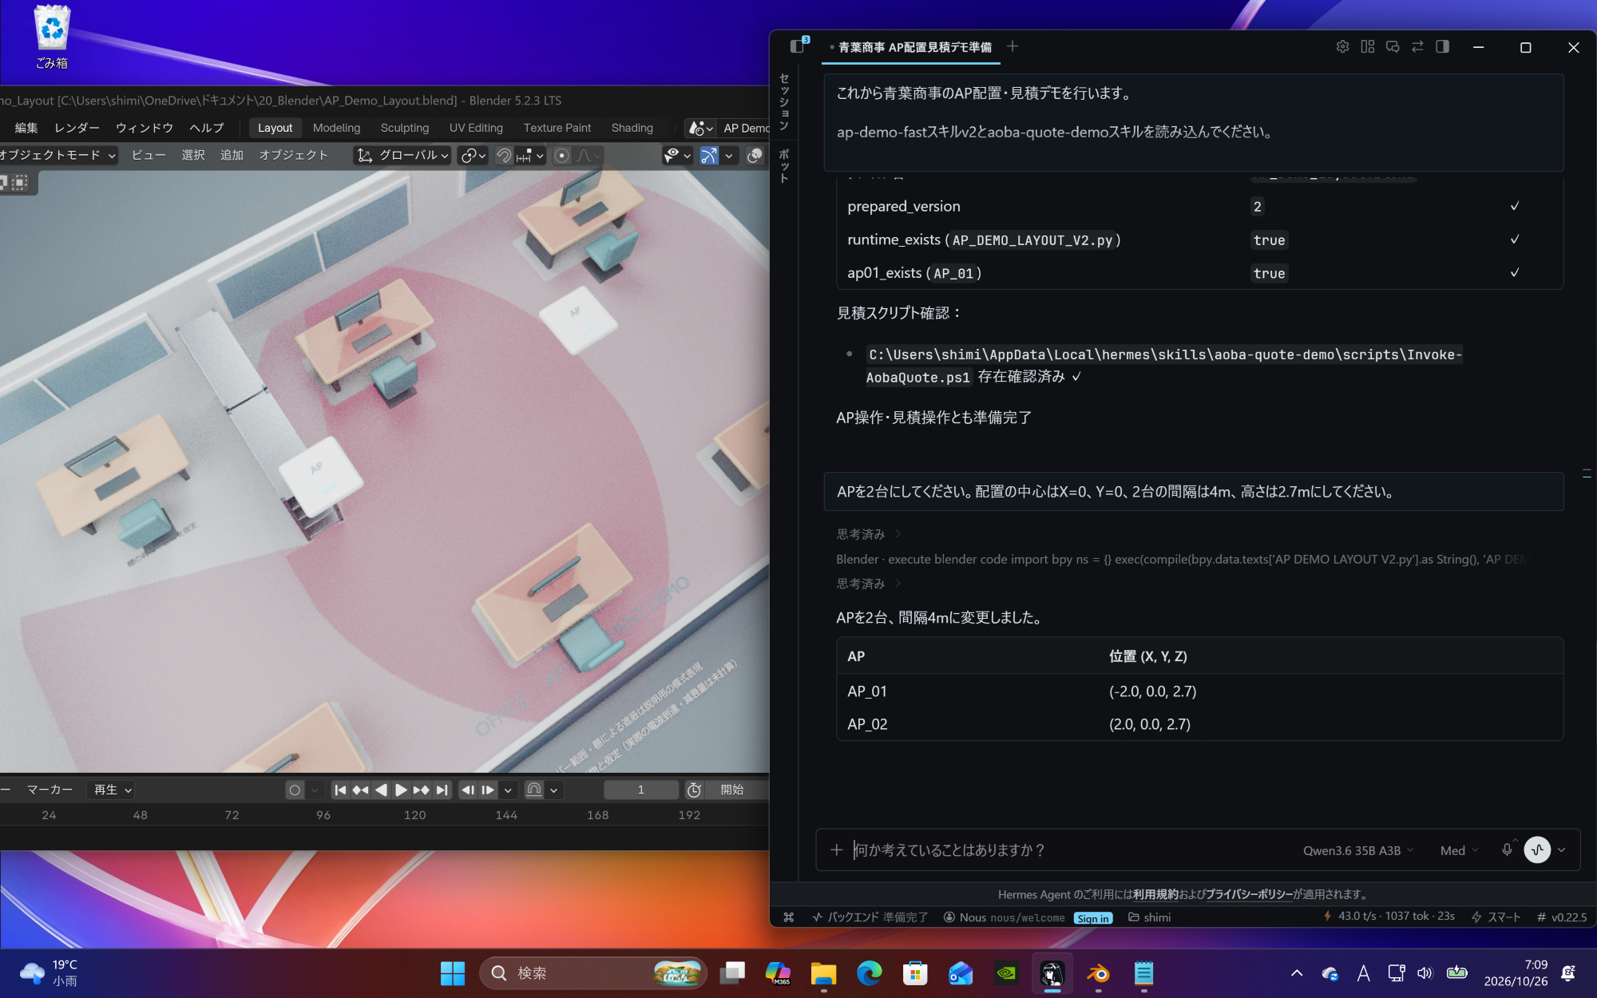Play animation in reverse in Blender timeline
The image size is (1597, 998).
coord(381,790)
